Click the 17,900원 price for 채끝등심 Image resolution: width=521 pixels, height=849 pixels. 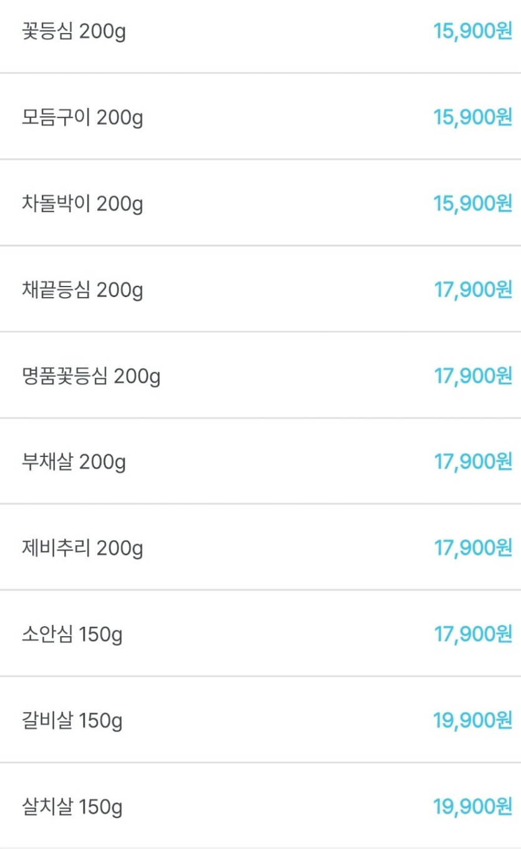pyautogui.click(x=473, y=290)
